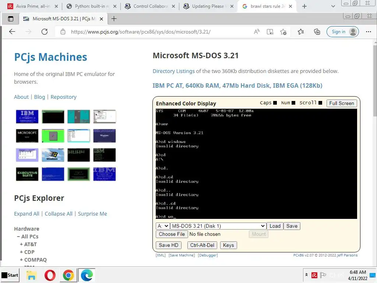Open the [XML] link
The image size is (377, 283).
(x=161, y=255)
